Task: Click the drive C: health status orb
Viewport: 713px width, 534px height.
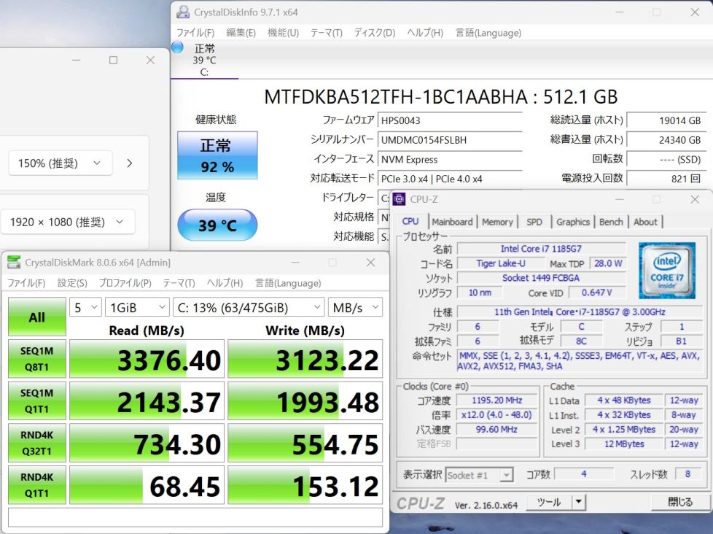Action: click(177, 47)
